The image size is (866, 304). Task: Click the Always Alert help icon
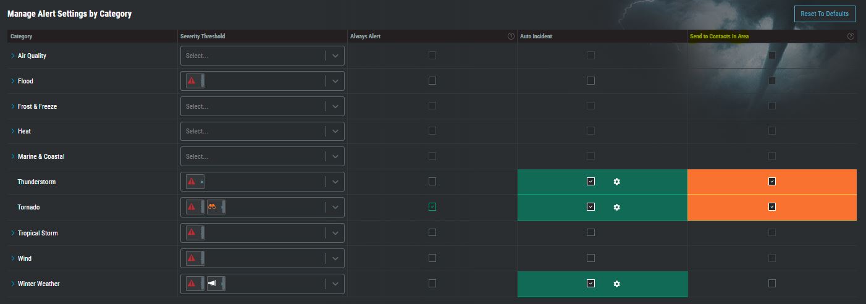(511, 36)
